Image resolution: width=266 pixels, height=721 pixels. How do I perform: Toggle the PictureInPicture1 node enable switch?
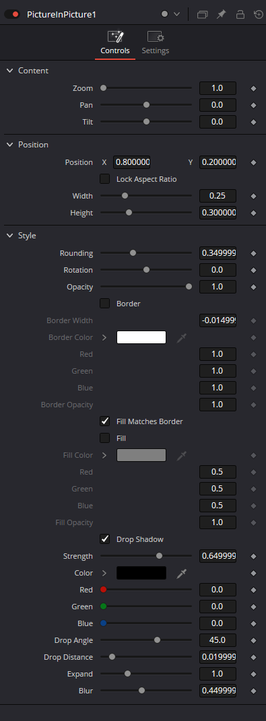12,14
